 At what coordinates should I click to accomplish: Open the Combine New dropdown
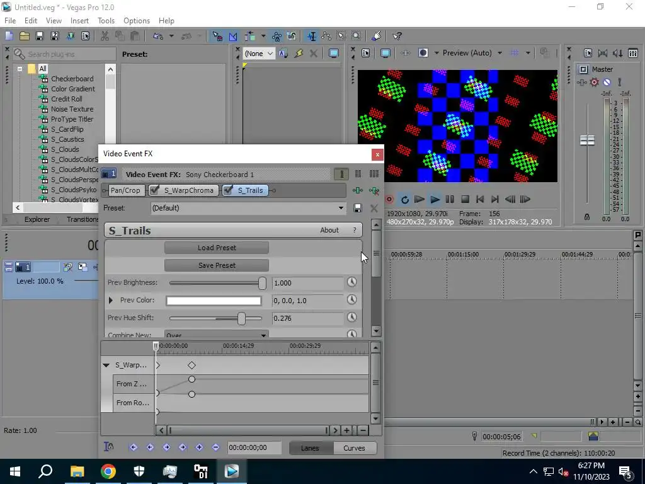click(217, 335)
